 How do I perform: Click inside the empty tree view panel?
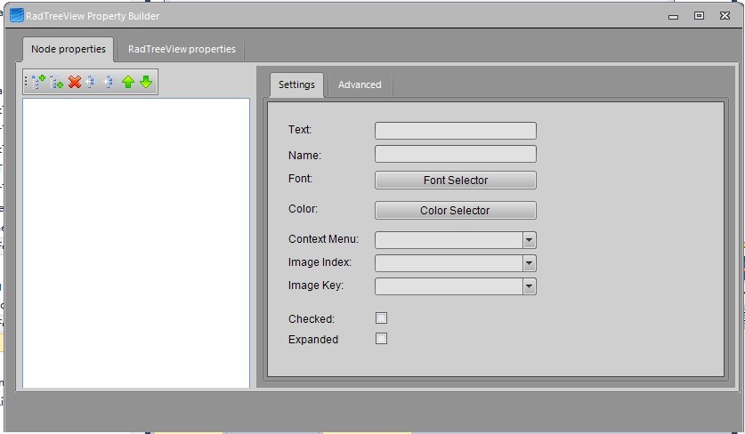pyautogui.click(x=136, y=243)
